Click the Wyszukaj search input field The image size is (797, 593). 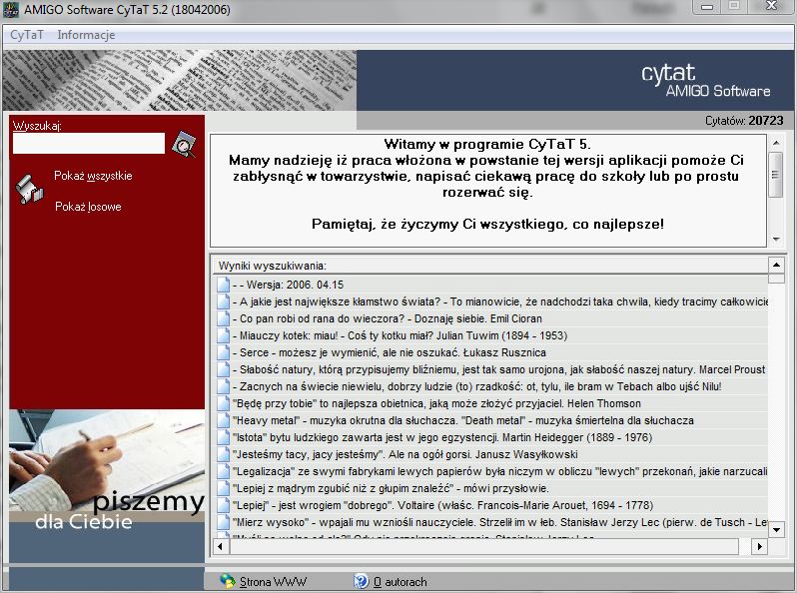point(89,144)
